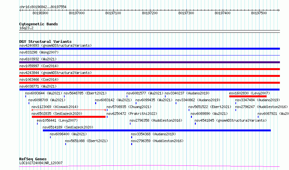The image size is (289, 170).
Task: Click the RefSeq Genes track title
Action: (x=33, y=159)
